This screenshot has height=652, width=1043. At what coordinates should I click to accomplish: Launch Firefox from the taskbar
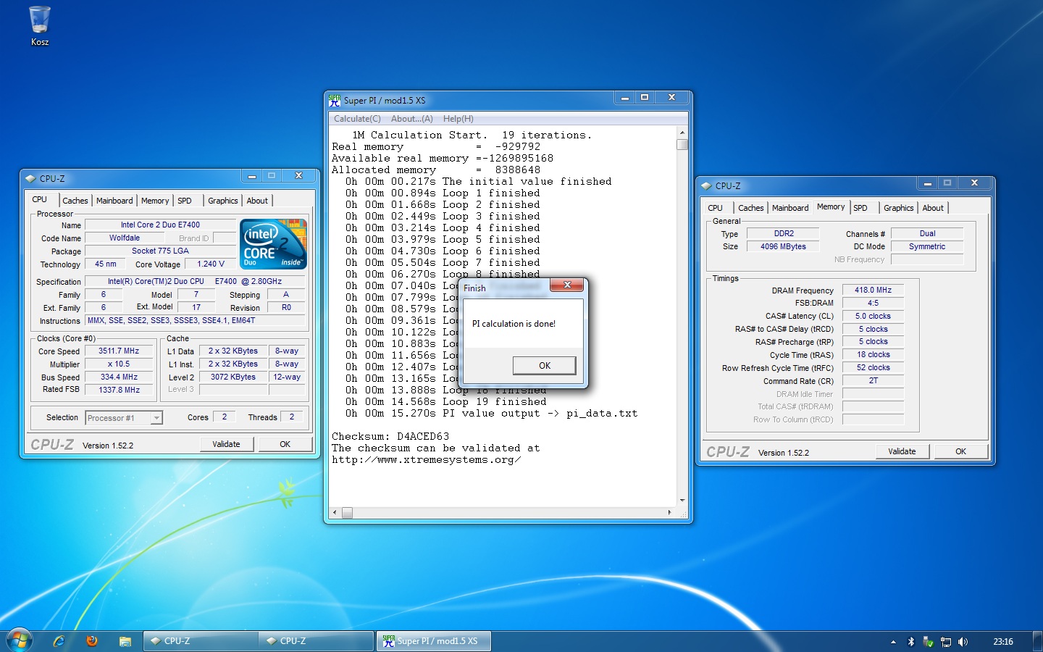[x=92, y=641]
